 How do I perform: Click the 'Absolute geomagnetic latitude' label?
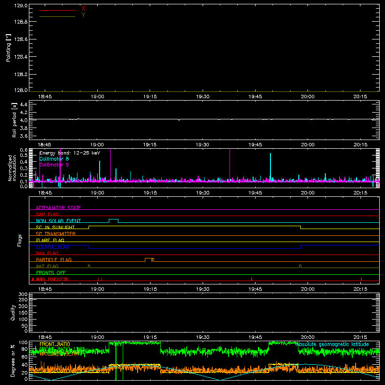pos(333,344)
